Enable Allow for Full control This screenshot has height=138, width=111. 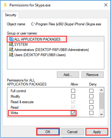[x=73, y=91]
